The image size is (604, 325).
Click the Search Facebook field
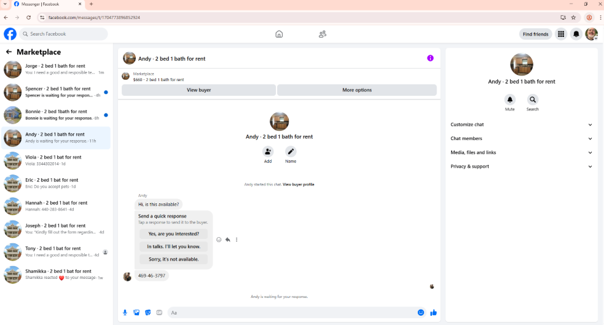point(63,34)
